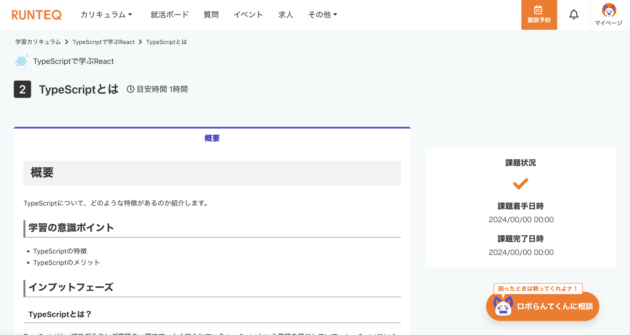Open the イベント nav item
The width and height of the screenshot is (630, 335).
coord(248,15)
